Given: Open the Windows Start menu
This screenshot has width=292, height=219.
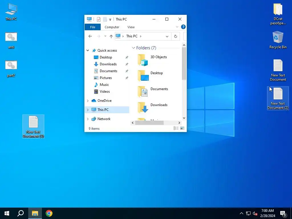Looking at the screenshot, I should coord(7,213).
